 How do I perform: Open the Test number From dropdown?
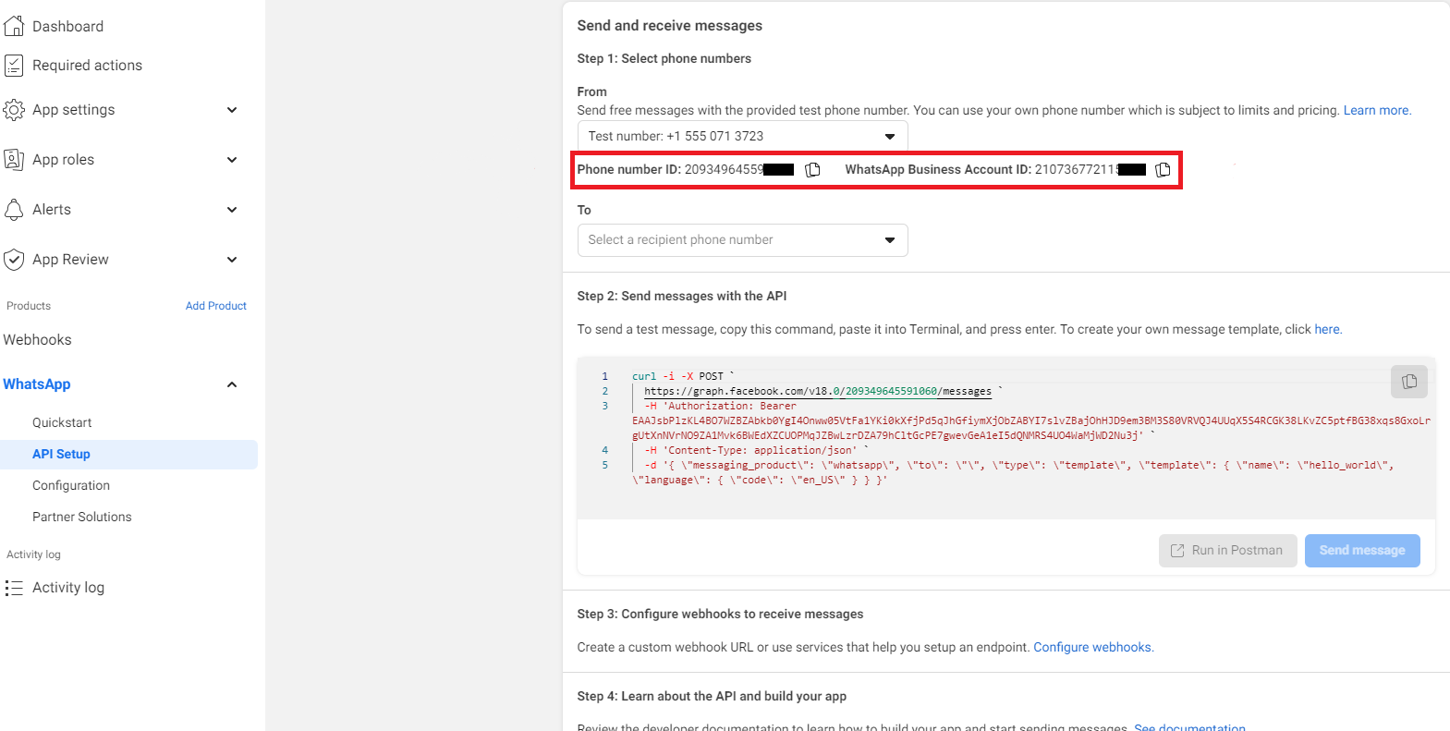742,136
